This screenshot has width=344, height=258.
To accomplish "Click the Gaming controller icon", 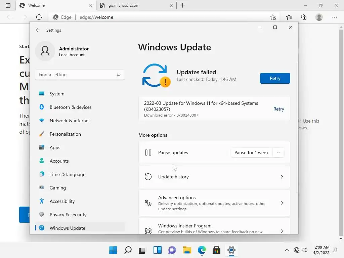I will 42,187.
